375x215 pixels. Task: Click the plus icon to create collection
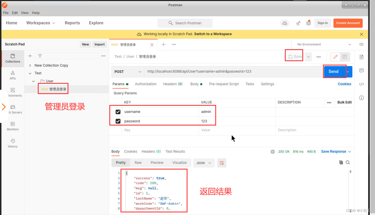(30, 56)
